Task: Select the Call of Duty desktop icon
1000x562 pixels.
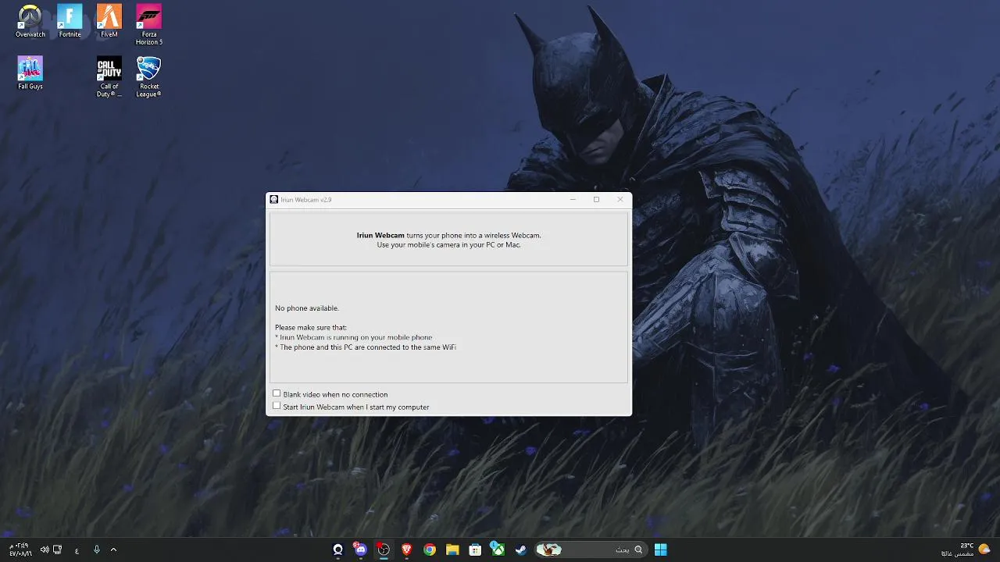Action: coord(109,77)
